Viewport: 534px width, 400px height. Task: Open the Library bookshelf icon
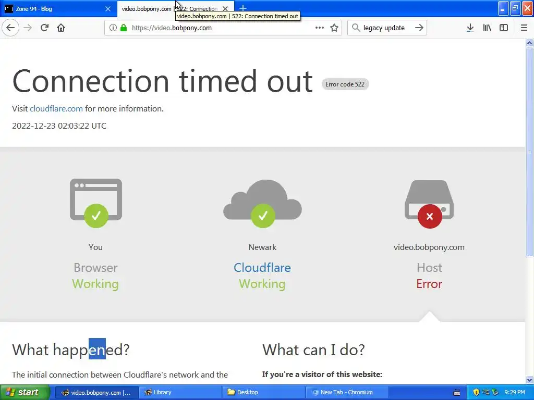pyautogui.click(x=487, y=28)
